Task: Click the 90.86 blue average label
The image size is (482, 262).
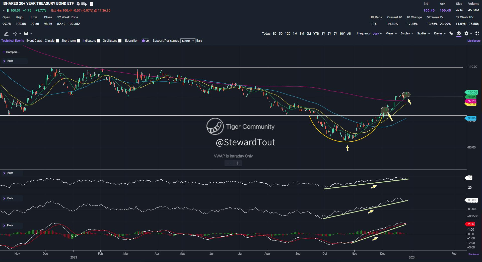Action: tap(471, 118)
